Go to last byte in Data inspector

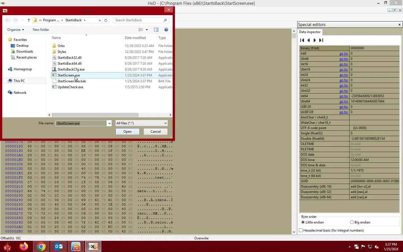coord(321,40)
